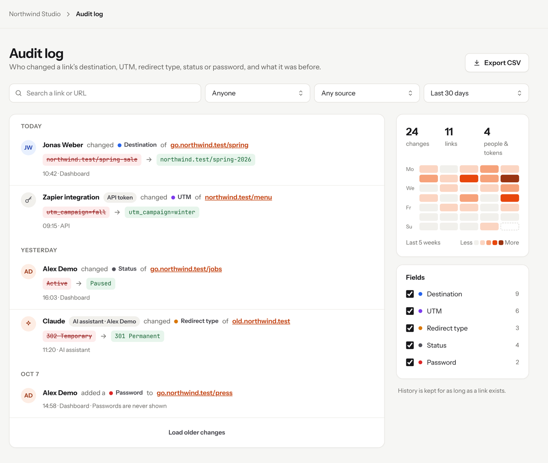
Task: Click the Last 5 weeks label
Action: click(x=423, y=243)
